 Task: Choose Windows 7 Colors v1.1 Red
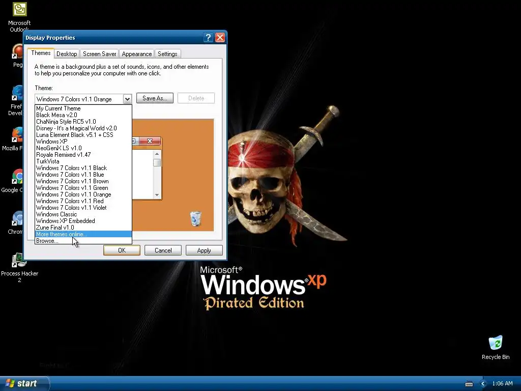coord(83,201)
